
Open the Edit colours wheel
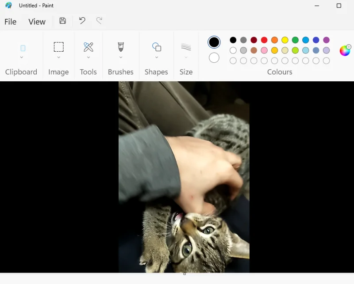click(345, 49)
